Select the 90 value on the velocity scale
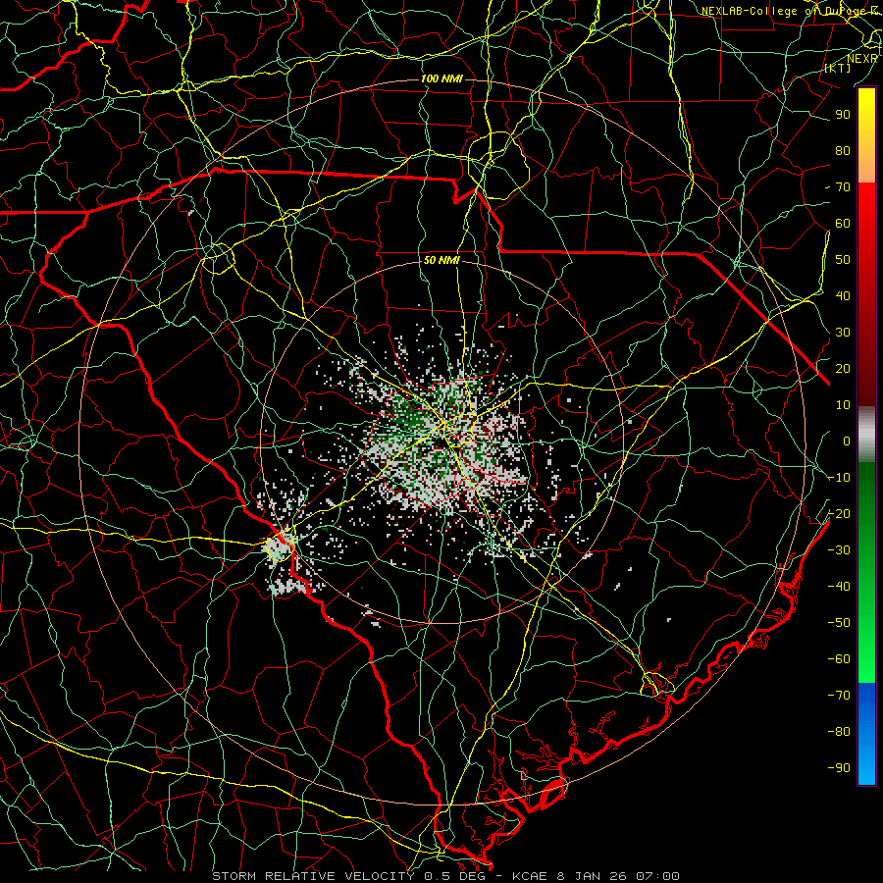 pos(843,115)
